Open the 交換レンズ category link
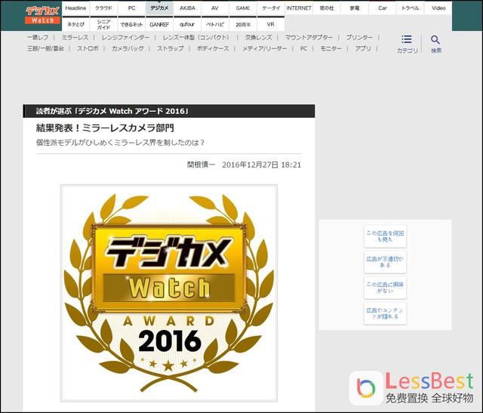Screen dimensions: 483x413 [258, 38]
